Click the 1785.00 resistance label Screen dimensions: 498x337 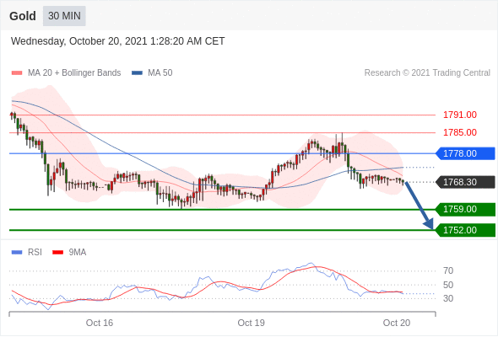point(460,132)
